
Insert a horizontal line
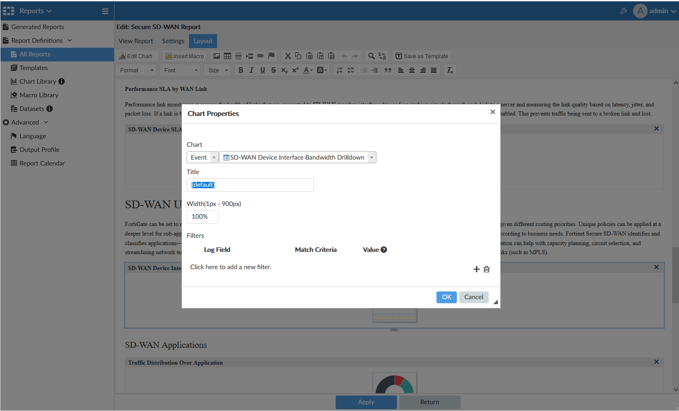click(x=238, y=56)
